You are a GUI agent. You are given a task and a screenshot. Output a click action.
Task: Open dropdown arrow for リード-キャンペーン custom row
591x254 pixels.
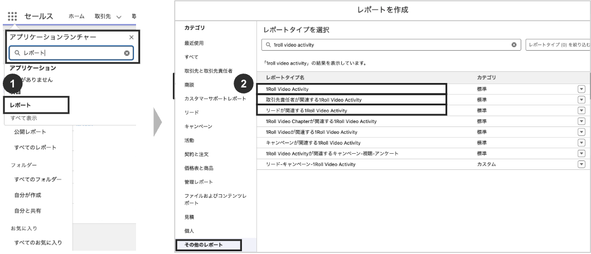coord(582,164)
